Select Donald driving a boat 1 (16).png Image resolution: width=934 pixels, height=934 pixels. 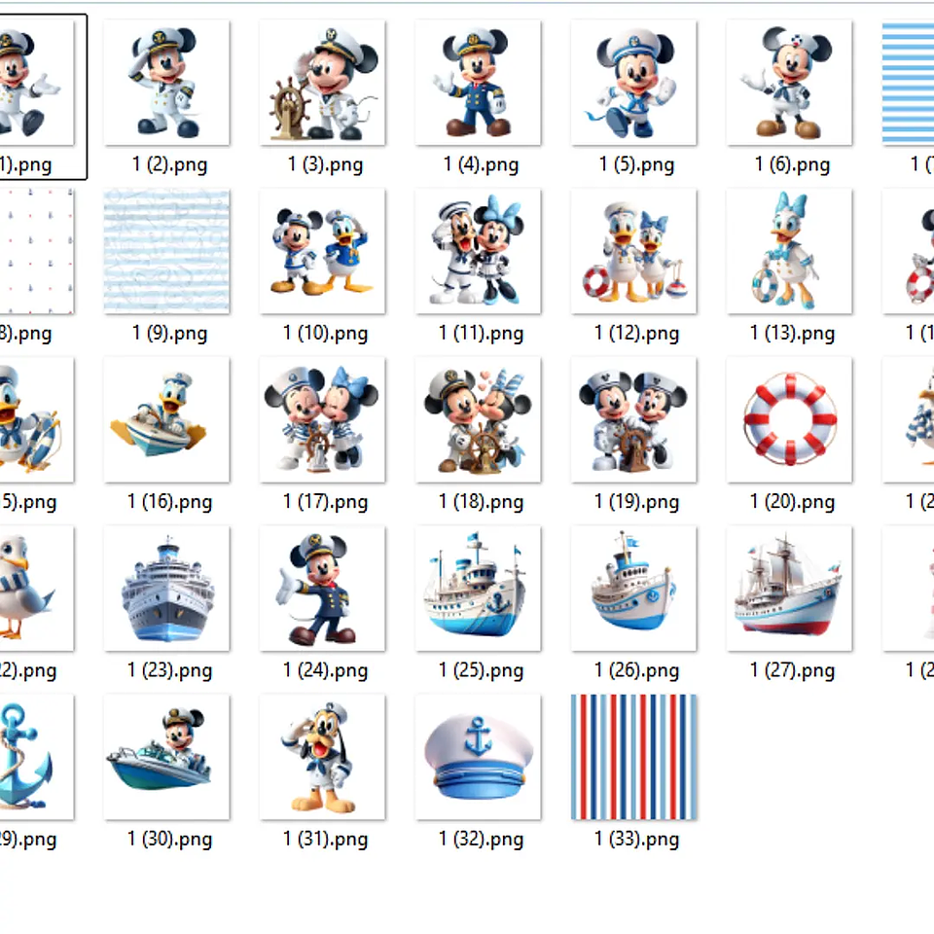click(166, 419)
